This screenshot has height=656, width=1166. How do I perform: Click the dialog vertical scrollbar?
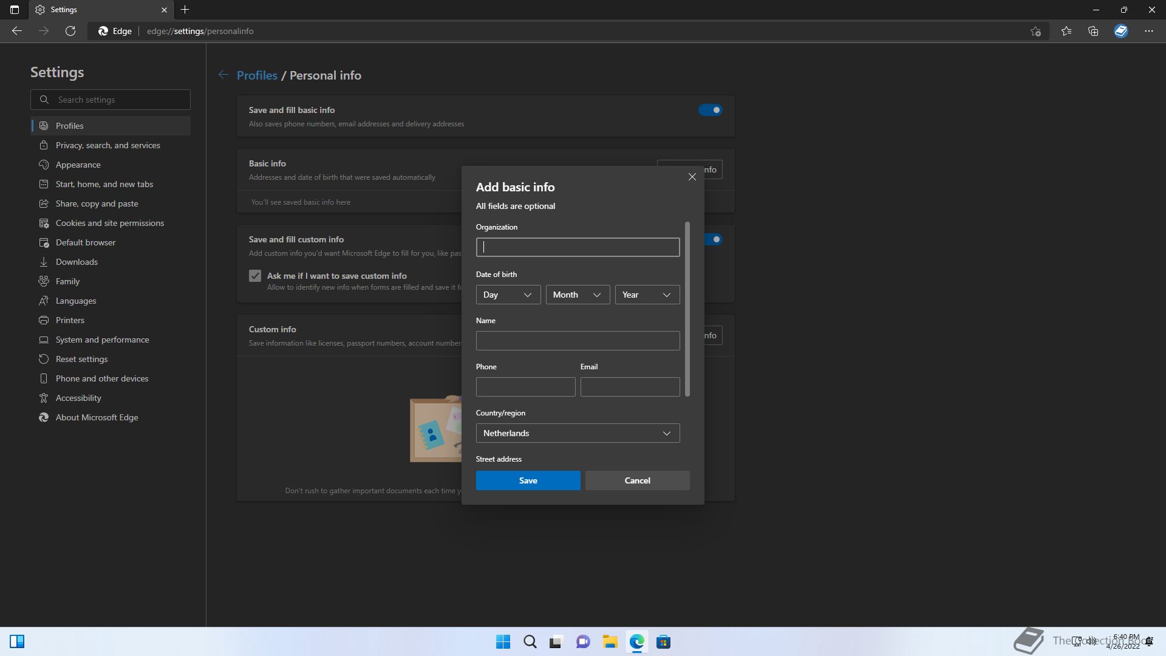[x=687, y=309]
